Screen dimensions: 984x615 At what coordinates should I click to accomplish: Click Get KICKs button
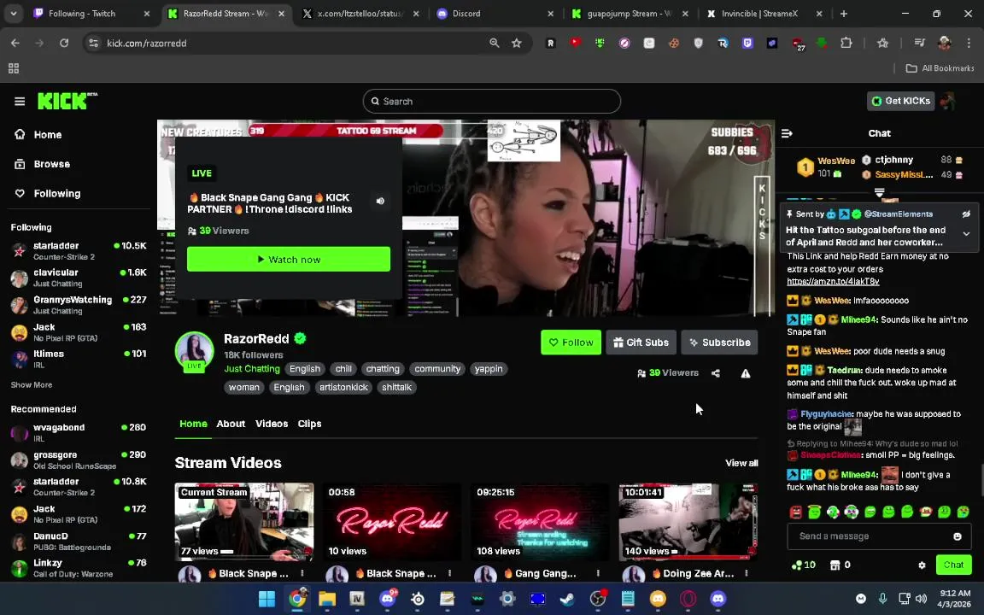point(901,101)
